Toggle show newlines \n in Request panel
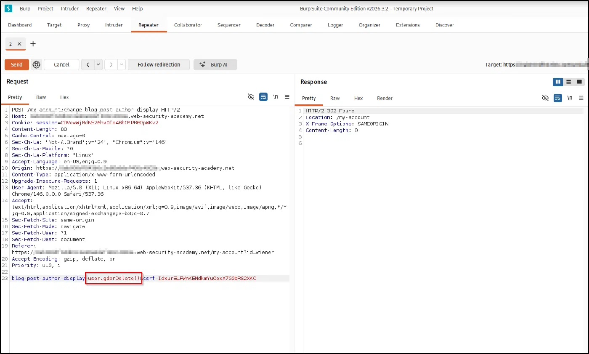The width and height of the screenshot is (589, 354). [x=276, y=97]
